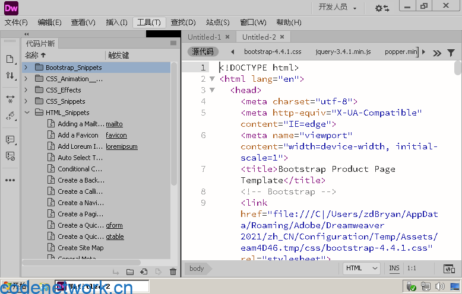The image size is (462, 294).
Task: Click the insert snippet arrow icon
Action: [116, 273]
